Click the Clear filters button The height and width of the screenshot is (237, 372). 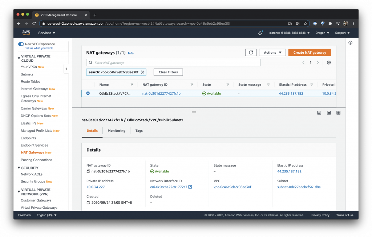168,72
